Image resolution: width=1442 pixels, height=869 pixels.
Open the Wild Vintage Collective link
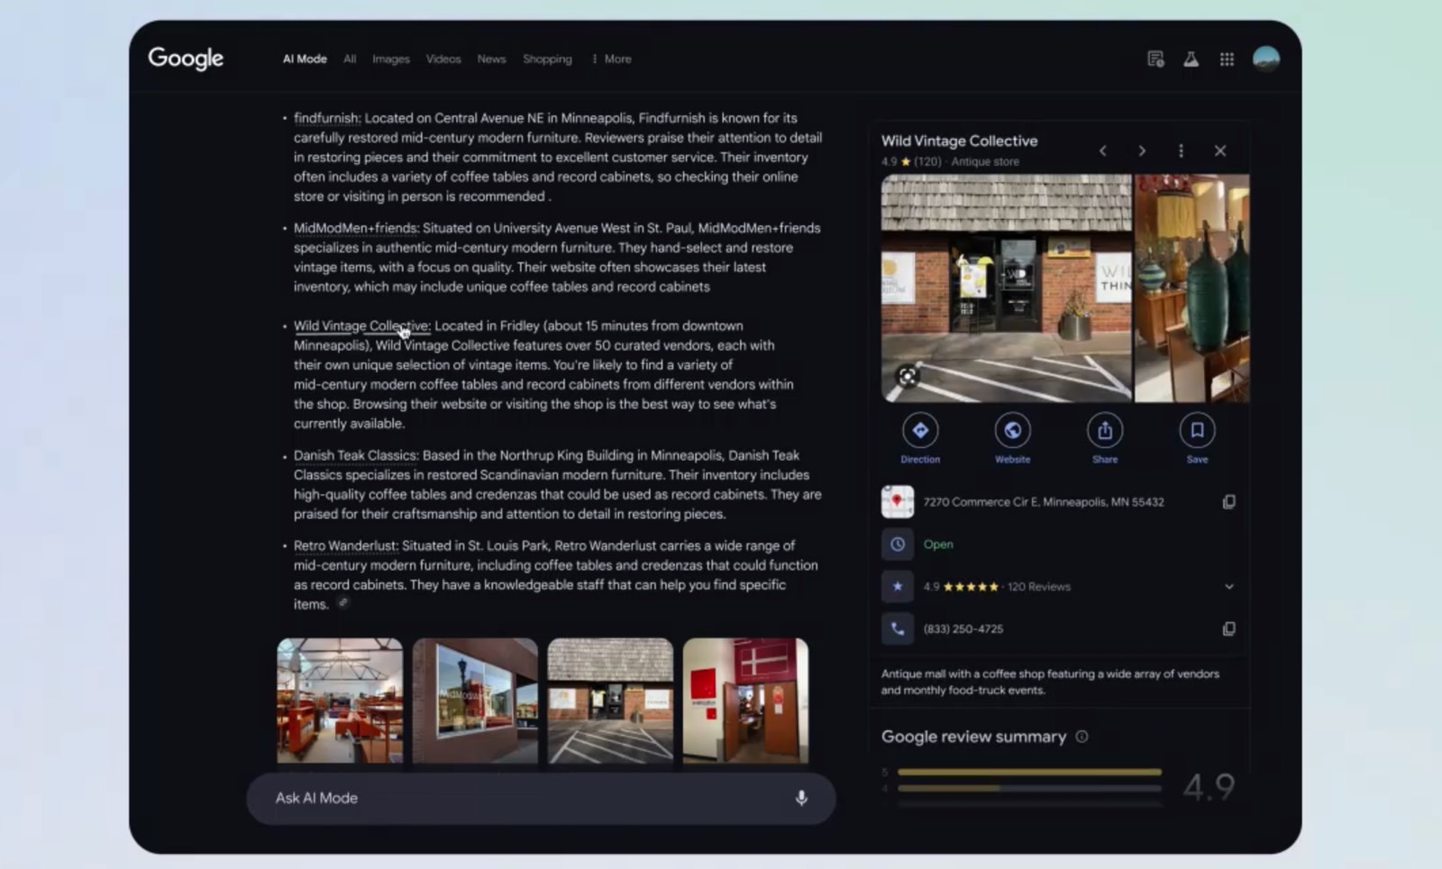pyautogui.click(x=362, y=326)
